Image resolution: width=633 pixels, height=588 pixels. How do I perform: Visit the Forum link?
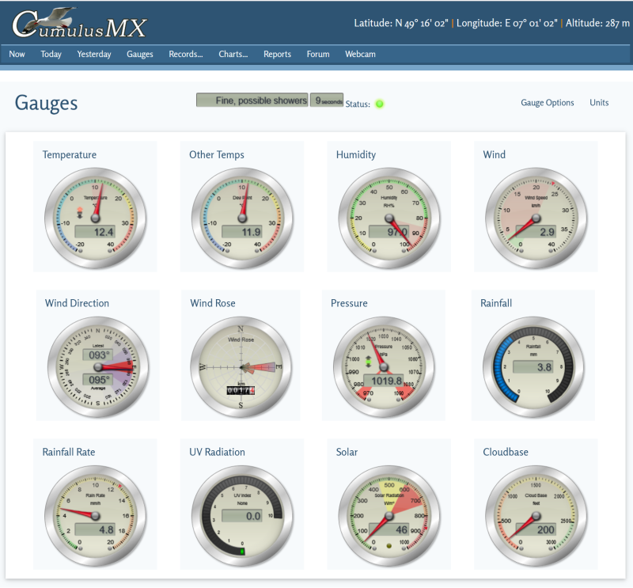[x=318, y=54]
